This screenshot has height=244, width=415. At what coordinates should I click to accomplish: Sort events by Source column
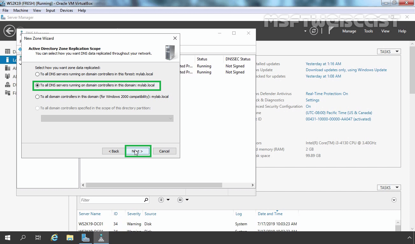[x=150, y=214]
